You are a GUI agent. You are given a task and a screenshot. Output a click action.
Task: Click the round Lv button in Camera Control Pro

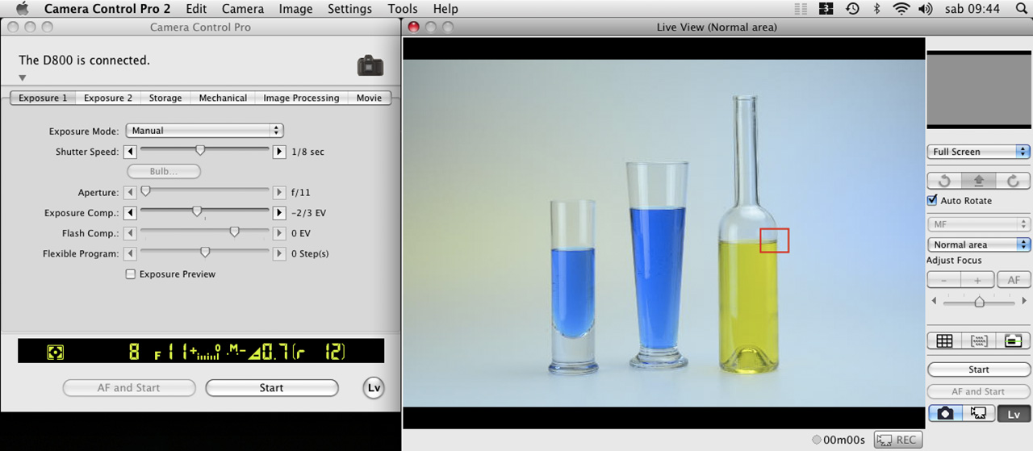tap(374, 388)
